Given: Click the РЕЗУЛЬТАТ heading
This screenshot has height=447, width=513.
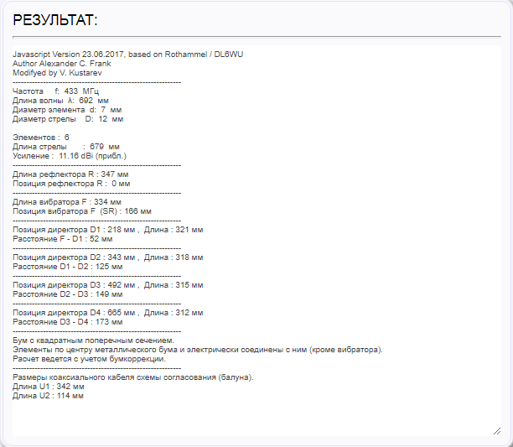Looking at the screenshot, I should 55,19.
